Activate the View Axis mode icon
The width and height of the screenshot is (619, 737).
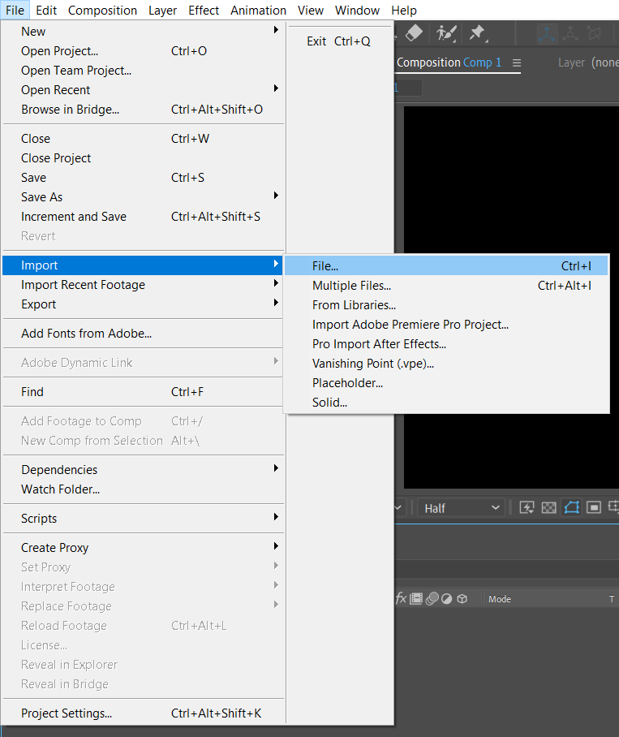pos(594,34)
